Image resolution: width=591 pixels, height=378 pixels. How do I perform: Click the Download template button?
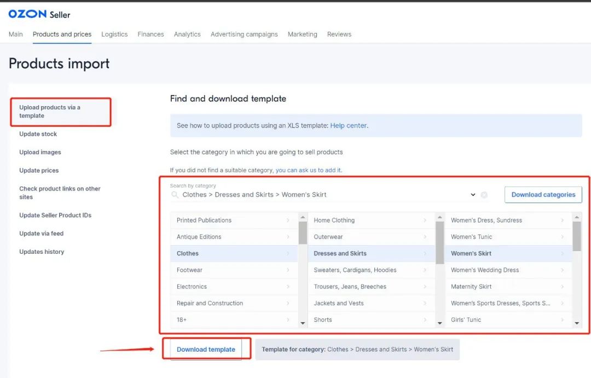(x=206, y=350)
